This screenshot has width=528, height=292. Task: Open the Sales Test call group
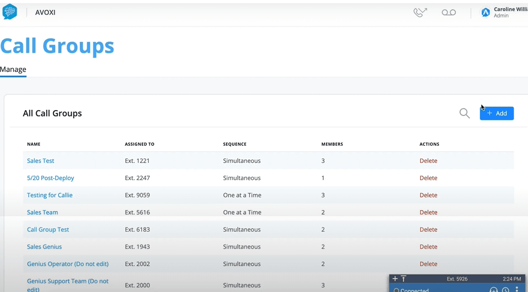coord(41,161)
